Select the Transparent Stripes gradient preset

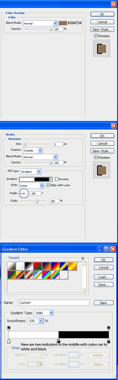pyautogui.click(x=64, y=275)
